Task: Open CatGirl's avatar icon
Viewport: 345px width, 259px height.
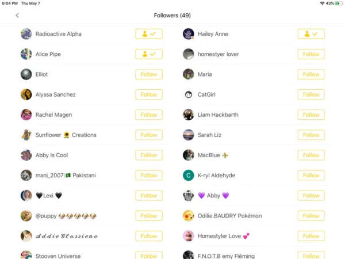Action: (189, 94)
